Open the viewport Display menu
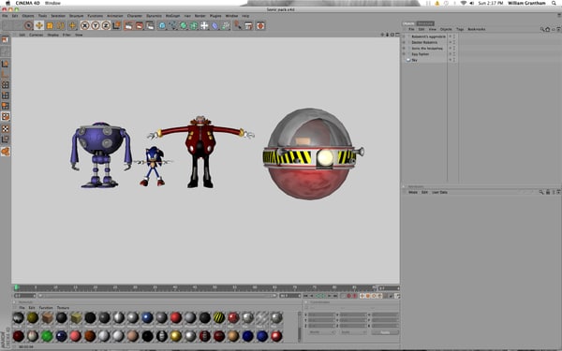Image resolution: width=562 pixels, height=351 pixels. pyautogui.click(x=52, y=35)
